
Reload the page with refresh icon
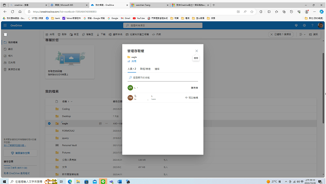coord(13,11)
